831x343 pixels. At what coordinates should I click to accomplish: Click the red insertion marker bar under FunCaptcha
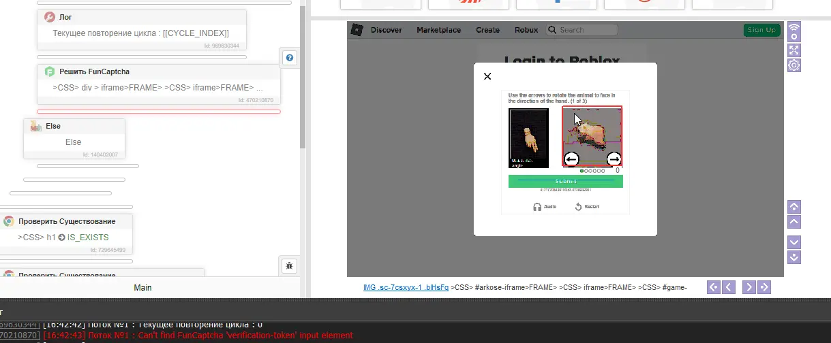point(159,111)
